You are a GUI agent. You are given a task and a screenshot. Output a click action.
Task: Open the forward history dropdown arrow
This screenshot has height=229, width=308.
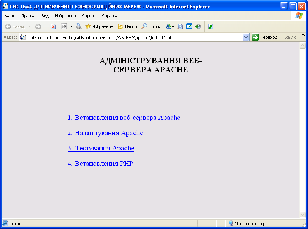coord(46,26)
